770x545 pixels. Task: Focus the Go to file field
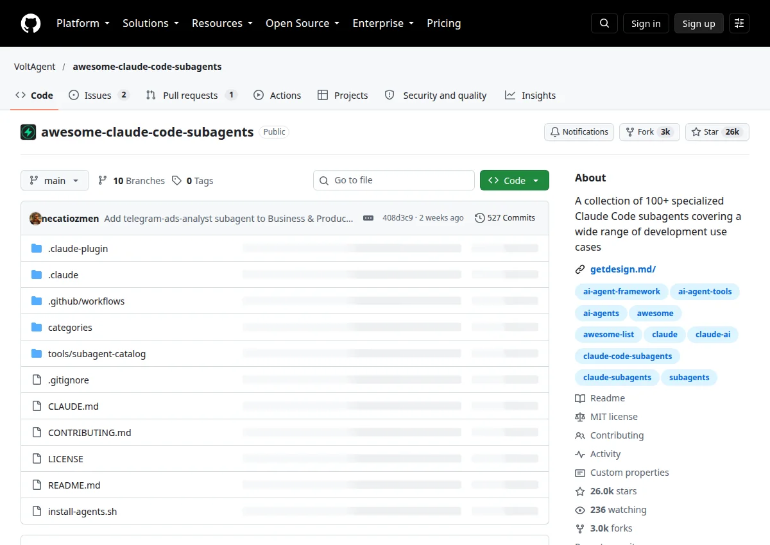[x=394, y=180]
